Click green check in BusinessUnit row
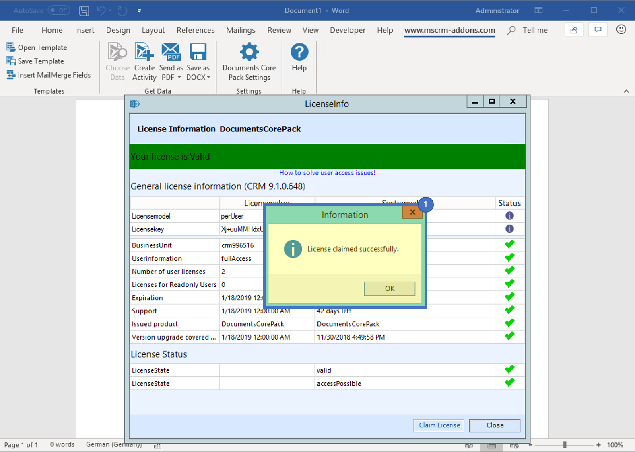 [509, 244]
